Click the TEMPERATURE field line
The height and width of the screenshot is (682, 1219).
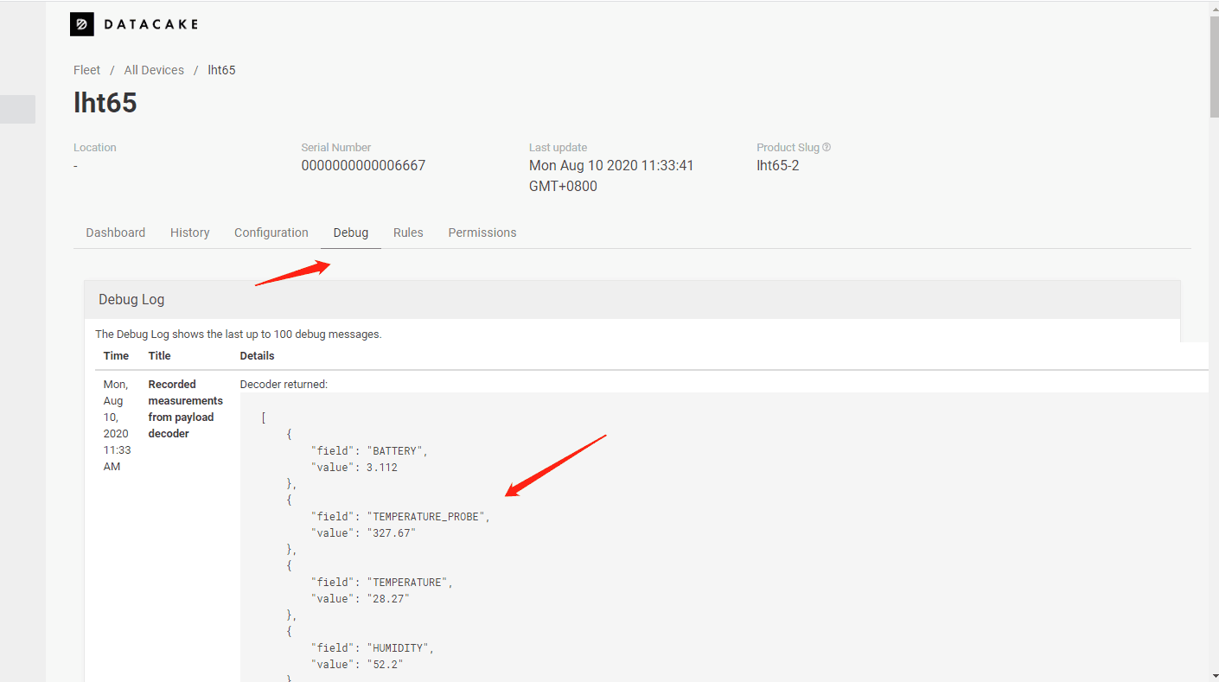tap(381, 583)
